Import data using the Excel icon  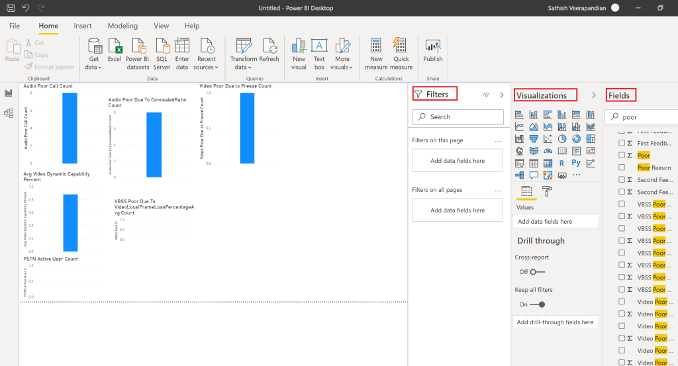pos(115,52)
